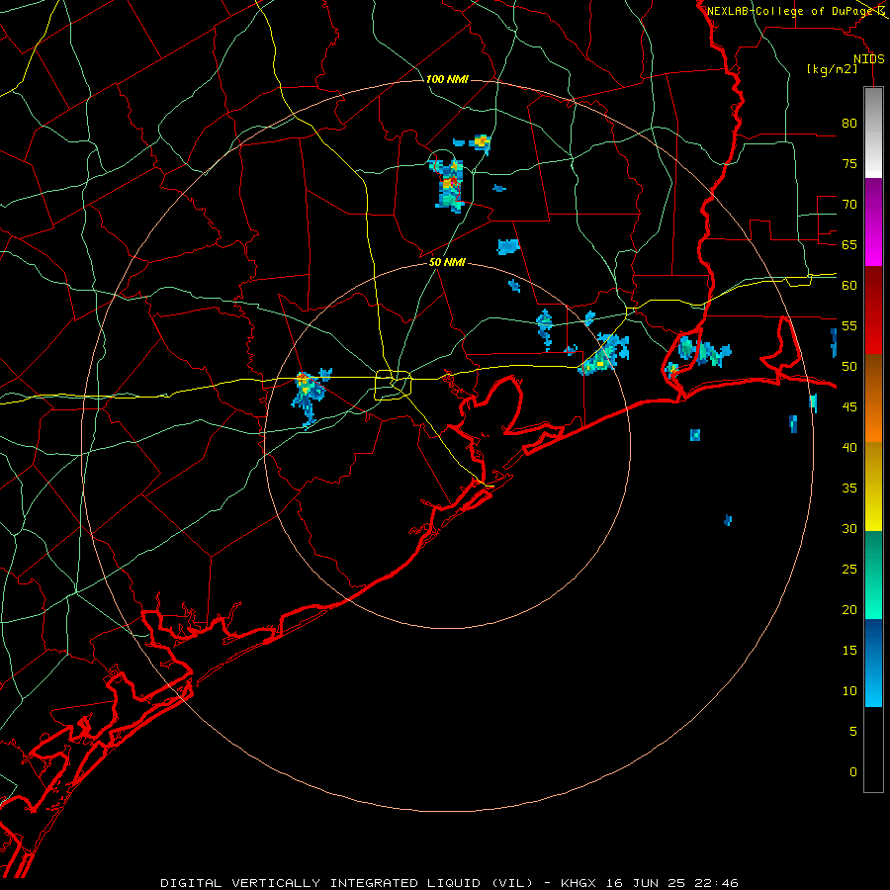
Task: Select the 35 value on the VIL scale
Action: click(849, 489)
